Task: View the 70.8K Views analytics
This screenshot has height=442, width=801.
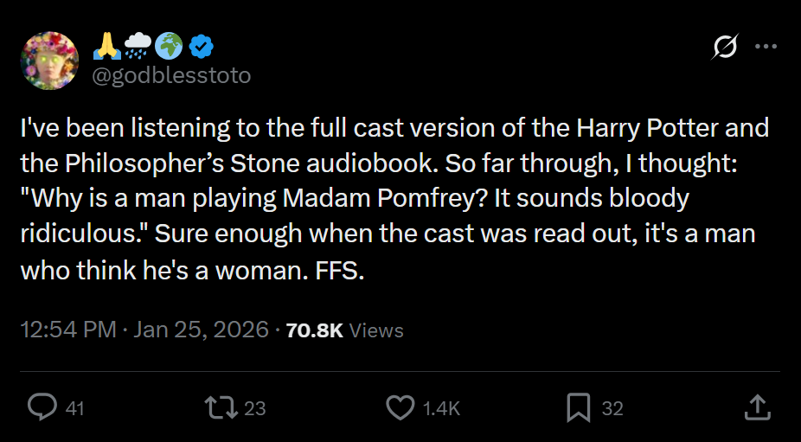Action: point(345,330)
